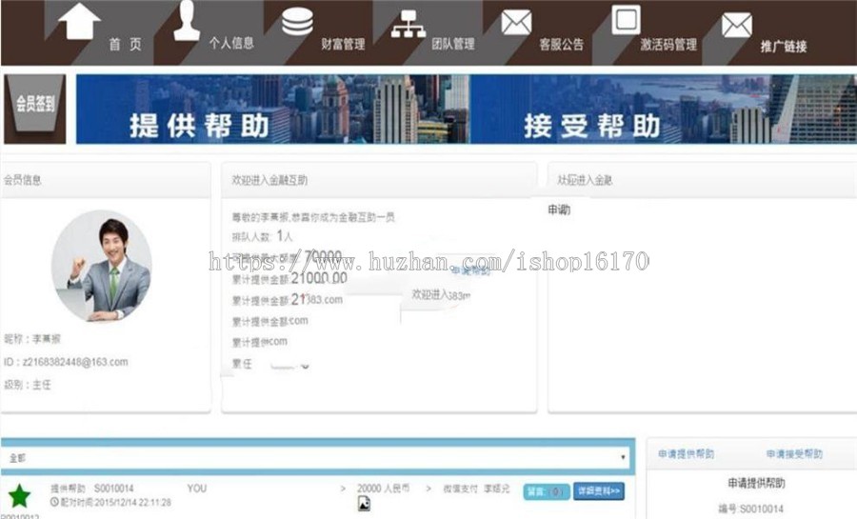Click the 21000.00 amount value
Viewport: 857px width, 519px height.
click(x=319, y=278)
